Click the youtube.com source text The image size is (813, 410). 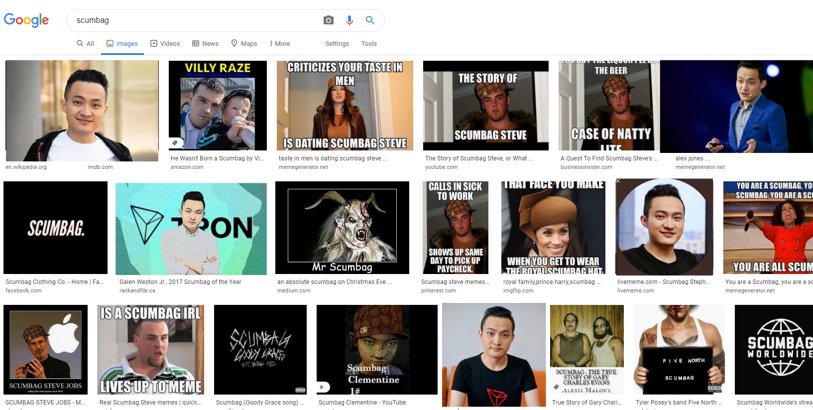point(441,167)
